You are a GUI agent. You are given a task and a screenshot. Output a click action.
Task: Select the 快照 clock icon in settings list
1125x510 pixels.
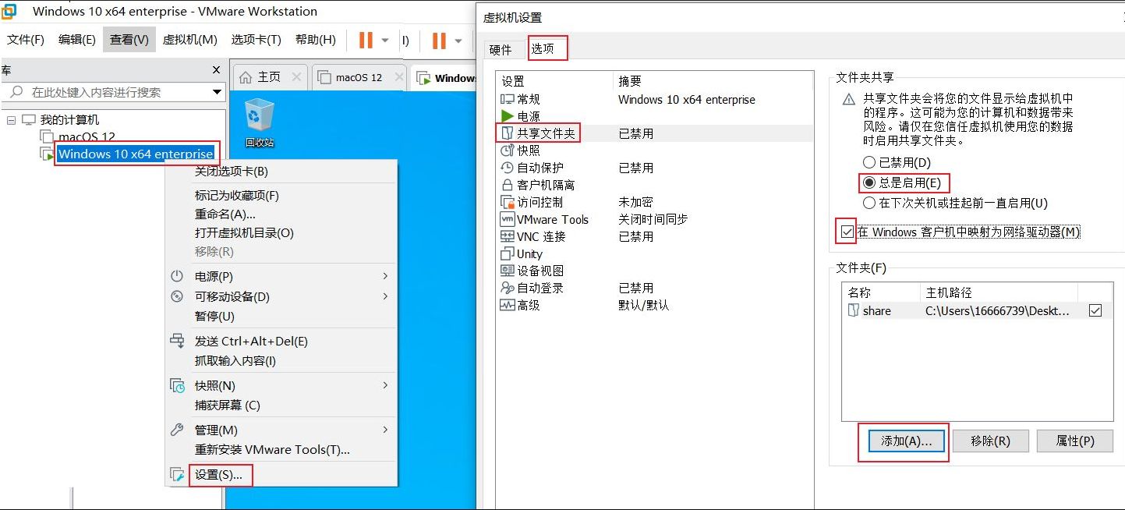(x=508, y=151)
